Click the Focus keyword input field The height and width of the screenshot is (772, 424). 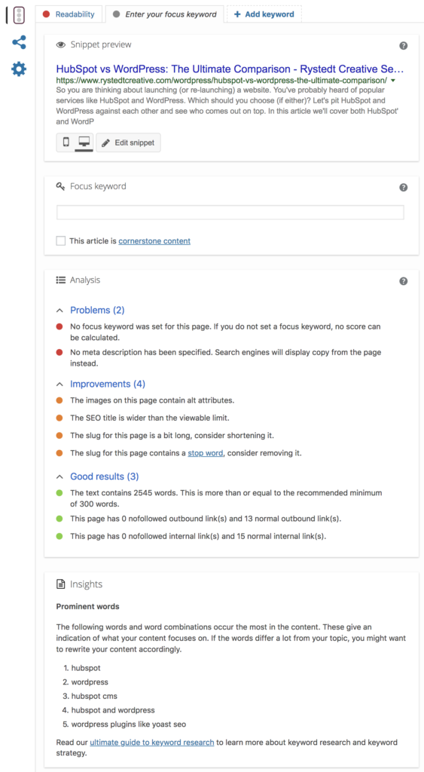point(230,213)
